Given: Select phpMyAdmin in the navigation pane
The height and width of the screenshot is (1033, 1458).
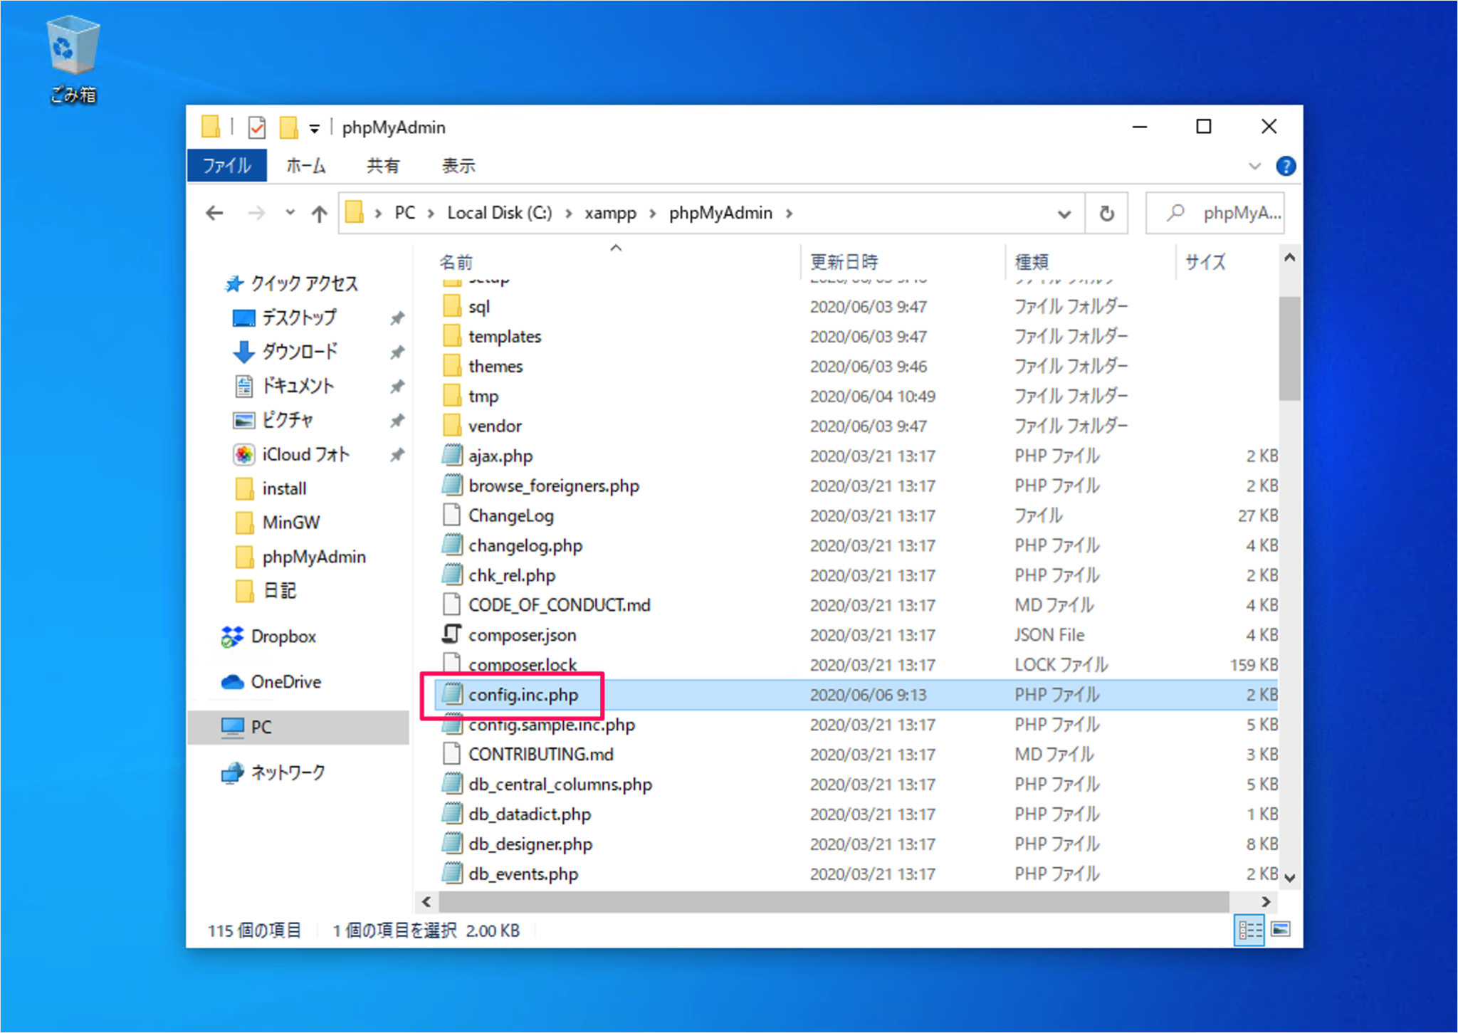Looking at the screenshot, I should pos(300,557).
